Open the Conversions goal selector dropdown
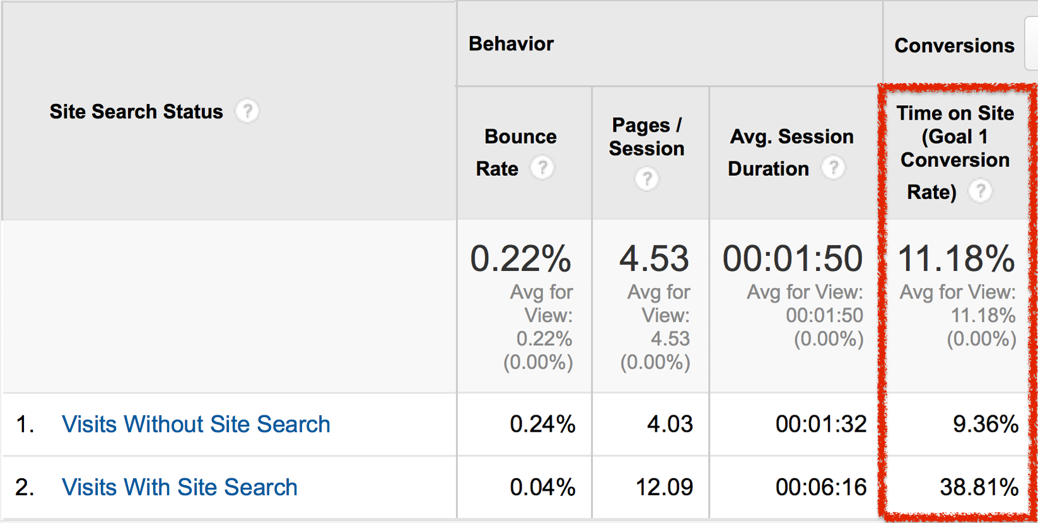Image resolution: width=1038 pixels, height=523 pixels. [1031, 44]
